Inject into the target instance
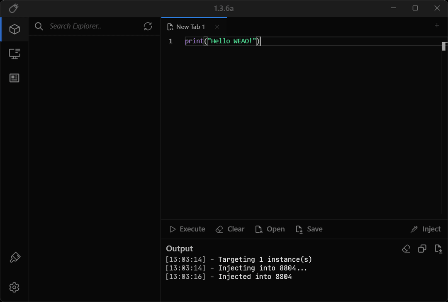This screenshot has height=302, width=448. [x=426, y=229]
